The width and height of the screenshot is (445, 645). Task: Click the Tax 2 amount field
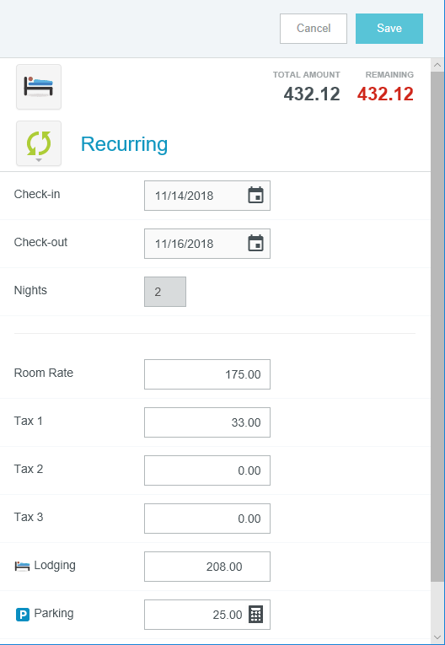pos(207,470)
